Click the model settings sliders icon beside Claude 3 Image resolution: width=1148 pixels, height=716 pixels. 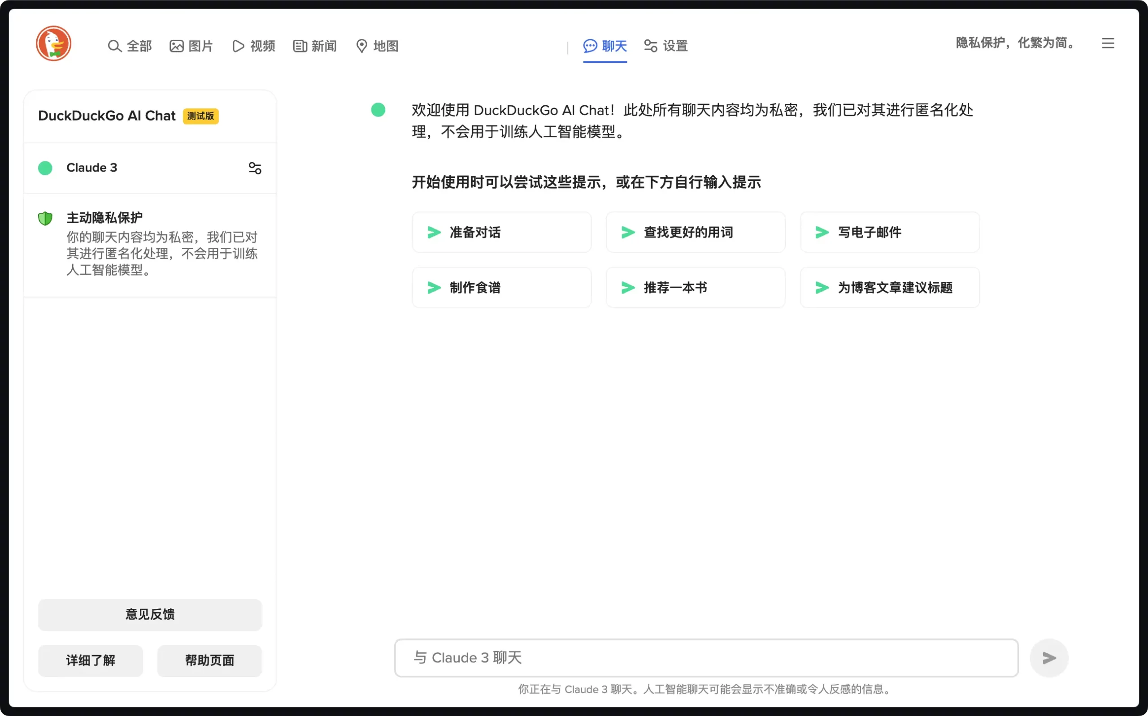(x=255, y=168)
